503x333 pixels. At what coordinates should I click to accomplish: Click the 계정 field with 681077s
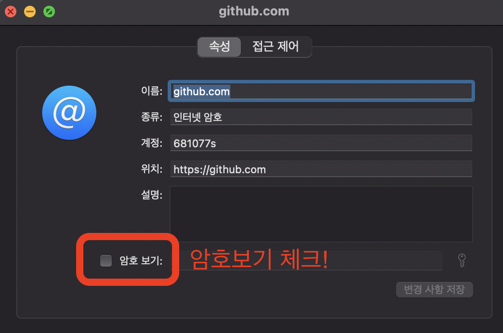point(321,143)
